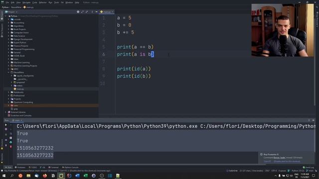Viewport: 319px width, 179px height.
Task: Open the Navigate menu
Action: (x=26, y=2)
